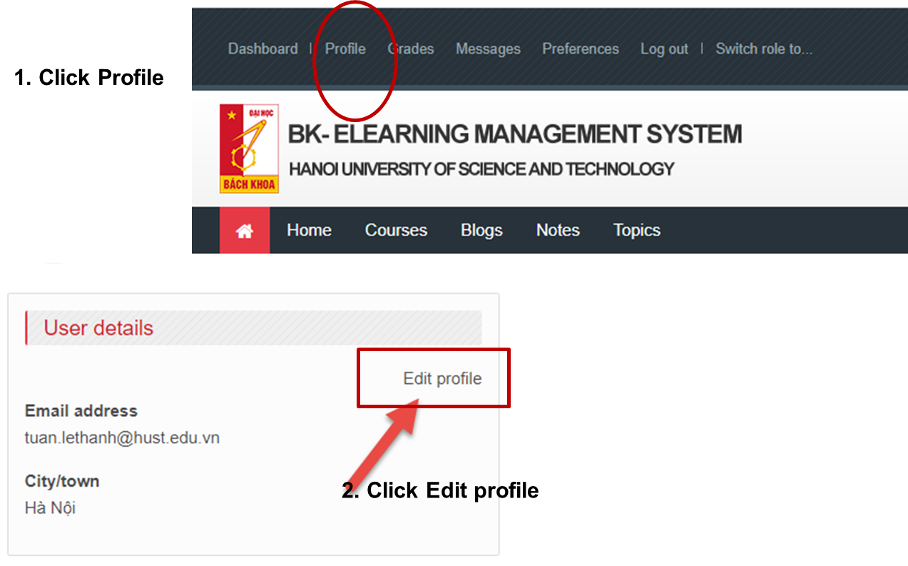This screenshot has height=566, width=908.
Task: Click the Hà Nội city value
Action: coord(50,508)
